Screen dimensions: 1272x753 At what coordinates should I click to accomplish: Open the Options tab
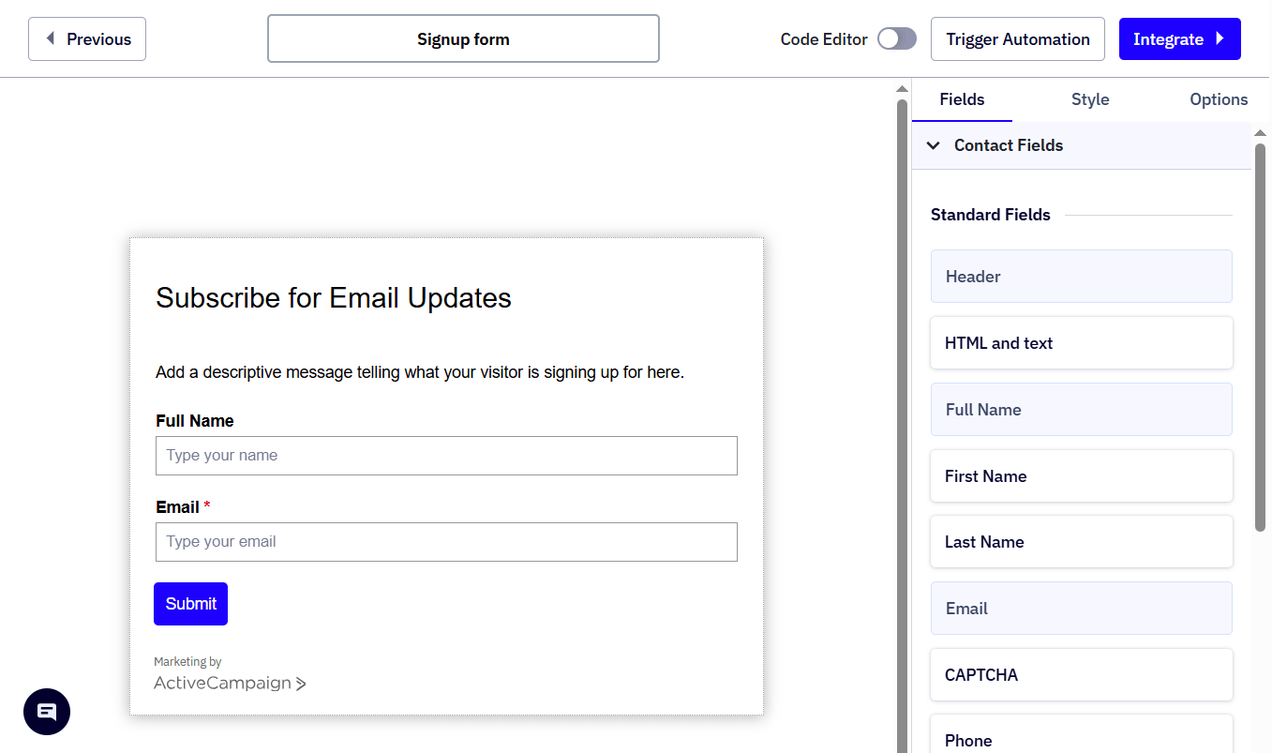pos(1219,99)
